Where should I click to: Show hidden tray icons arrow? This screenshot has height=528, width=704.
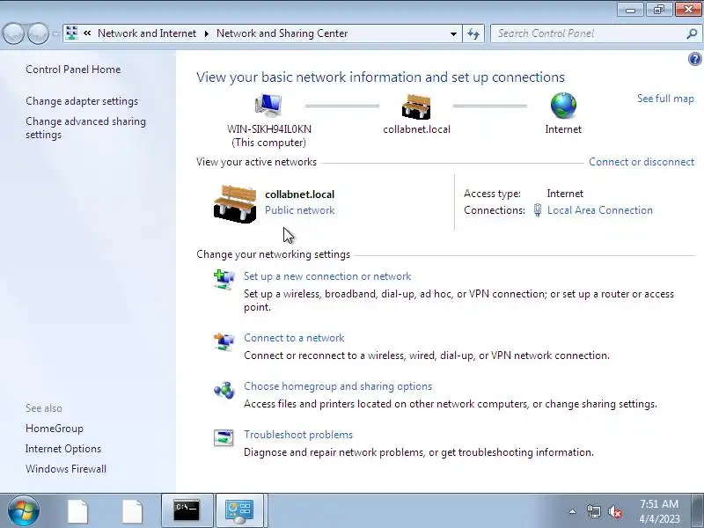(x=573, y=511)
